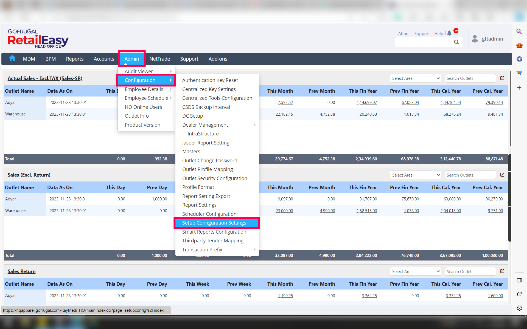Click the gftadmin user avatar icon
Viewport: 527px width, 329px height.
(475, 39)
